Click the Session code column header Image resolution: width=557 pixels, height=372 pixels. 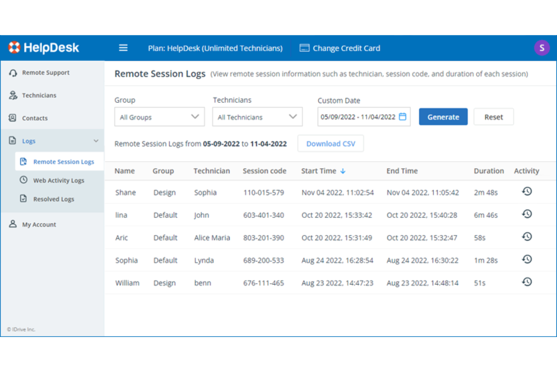pyautogui.click(x=265, y=171)
